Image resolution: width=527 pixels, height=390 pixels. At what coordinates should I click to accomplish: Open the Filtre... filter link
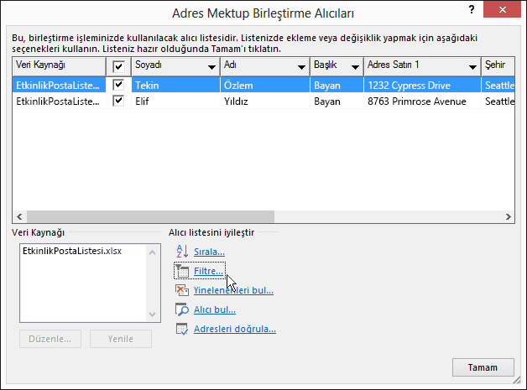(208, 271)
